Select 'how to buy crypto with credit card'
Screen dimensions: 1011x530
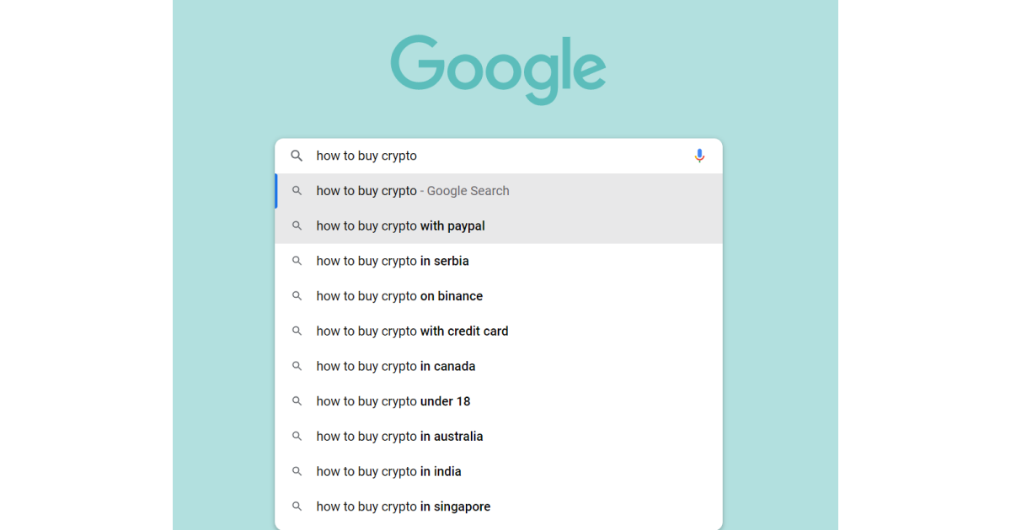(411, 331)
